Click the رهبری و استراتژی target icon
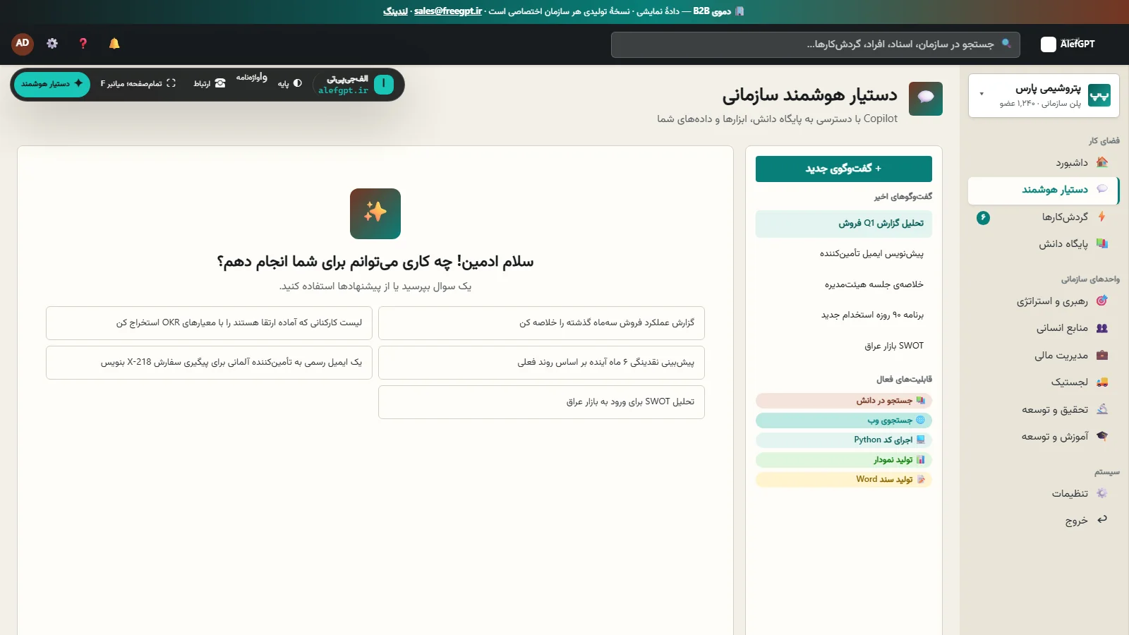1129x635 pixels. click(x=1102, y=301)
